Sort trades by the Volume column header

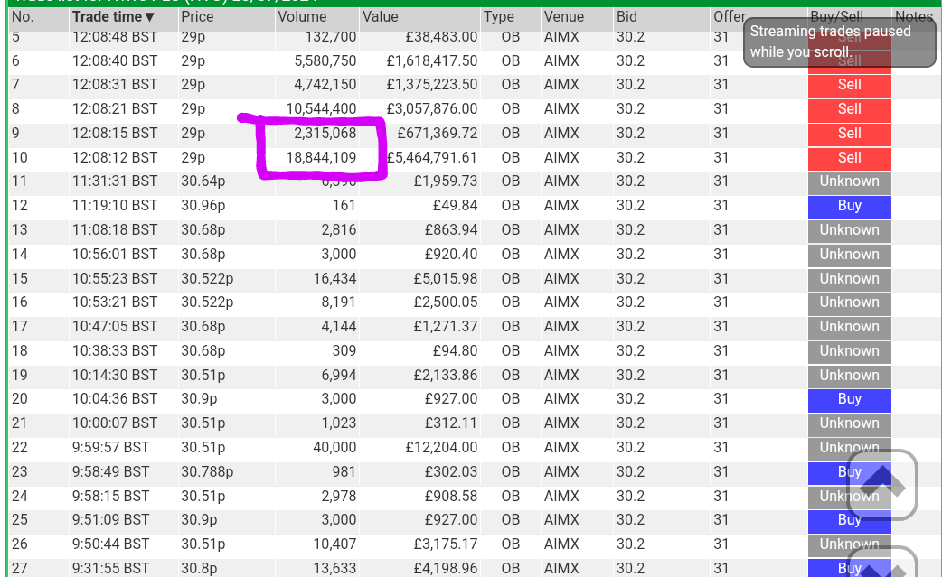pyautogui.click(x=302, y=17)
